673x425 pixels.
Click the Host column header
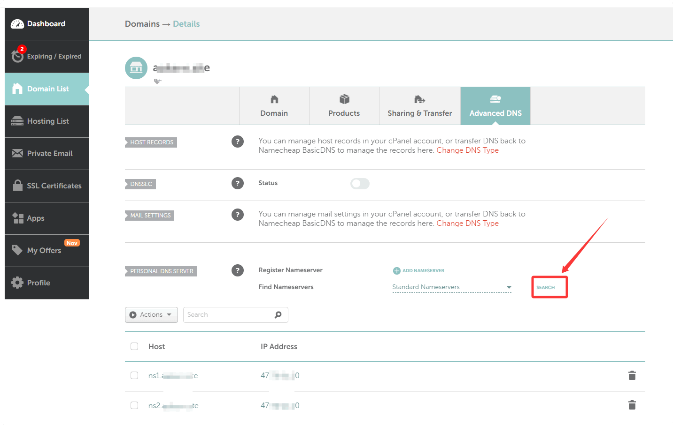[x=156, y=347]
